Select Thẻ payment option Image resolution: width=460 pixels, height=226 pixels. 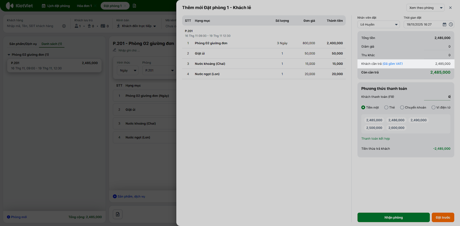click(x=386, y=108)
